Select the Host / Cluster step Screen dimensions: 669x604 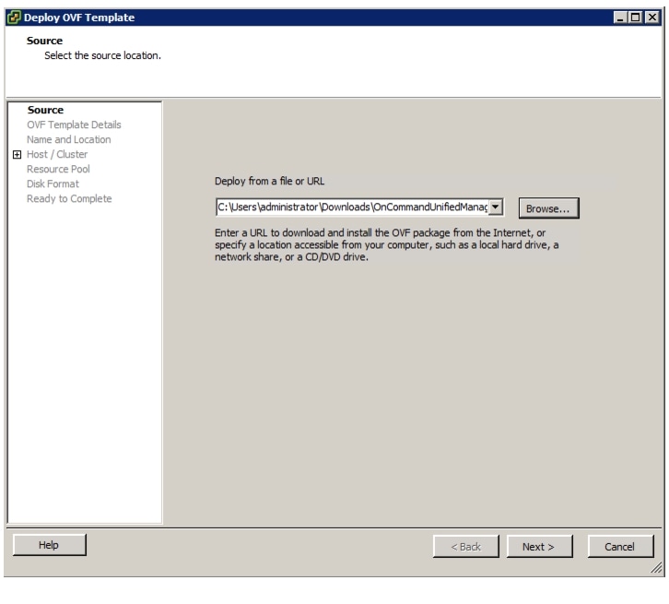pyautogui.click(x=57, y=154)
